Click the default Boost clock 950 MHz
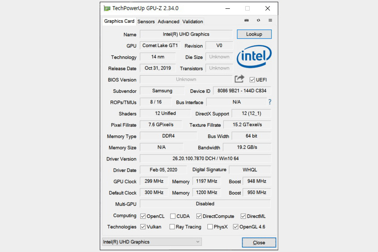The image size is (378, 252). pyautogui.click(x=257, y=193)
